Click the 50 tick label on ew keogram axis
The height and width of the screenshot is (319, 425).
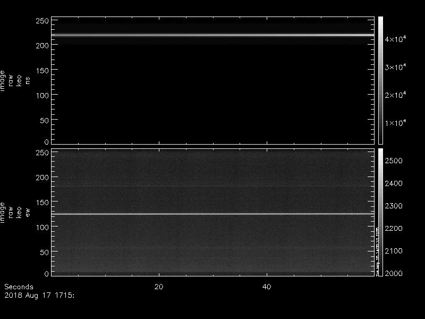pos(45,252)
